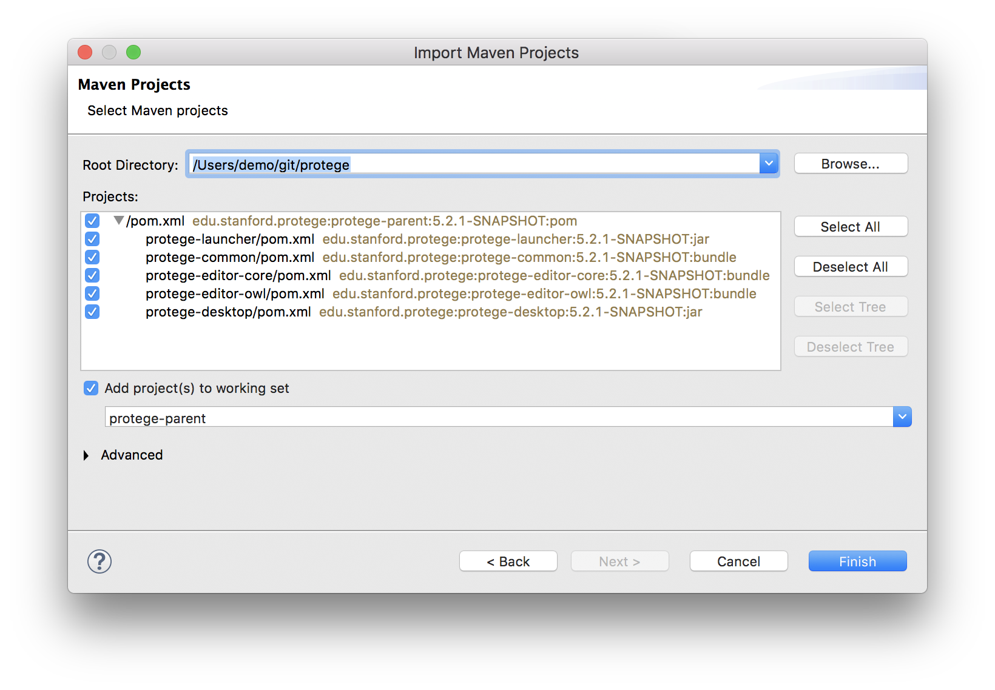
Task: Click the green zoom window button
Action: point(133,52)
